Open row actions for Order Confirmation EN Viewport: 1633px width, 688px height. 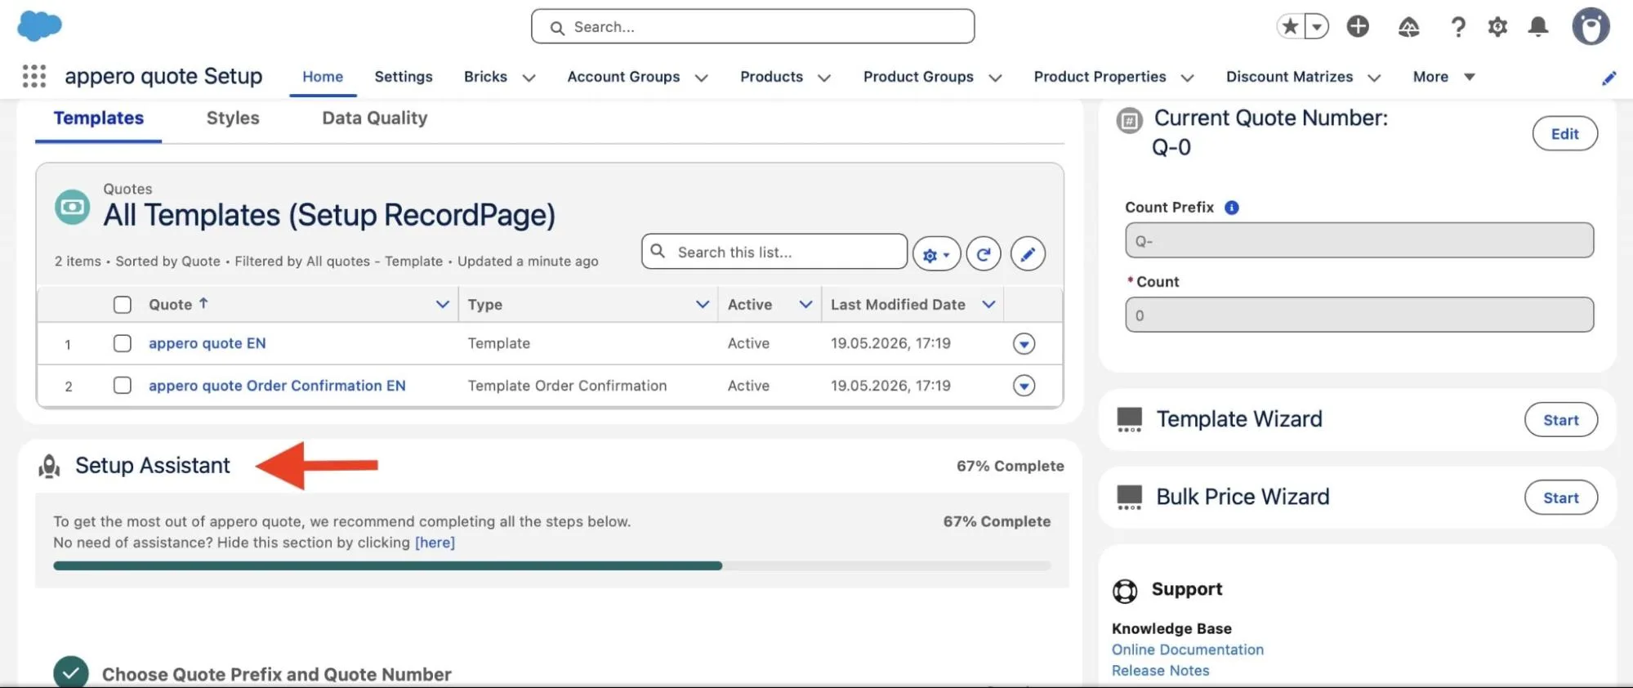pyautogui.click(x=1024, y=386)
